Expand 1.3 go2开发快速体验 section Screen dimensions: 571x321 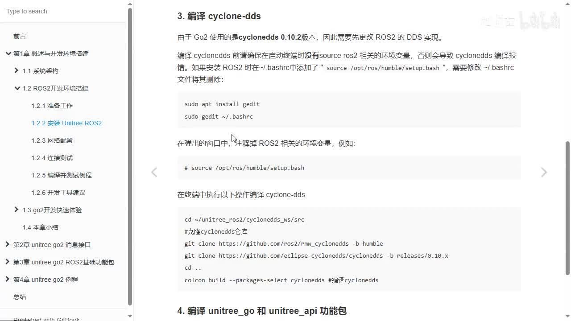(x=17, y=210)
